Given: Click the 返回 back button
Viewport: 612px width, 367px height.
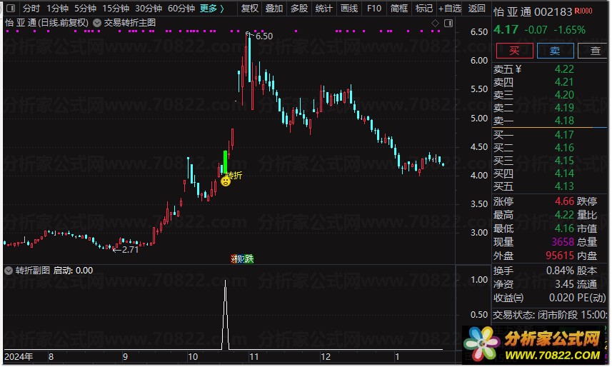Looking at the screenshot, I should click(x=476, y=8).
